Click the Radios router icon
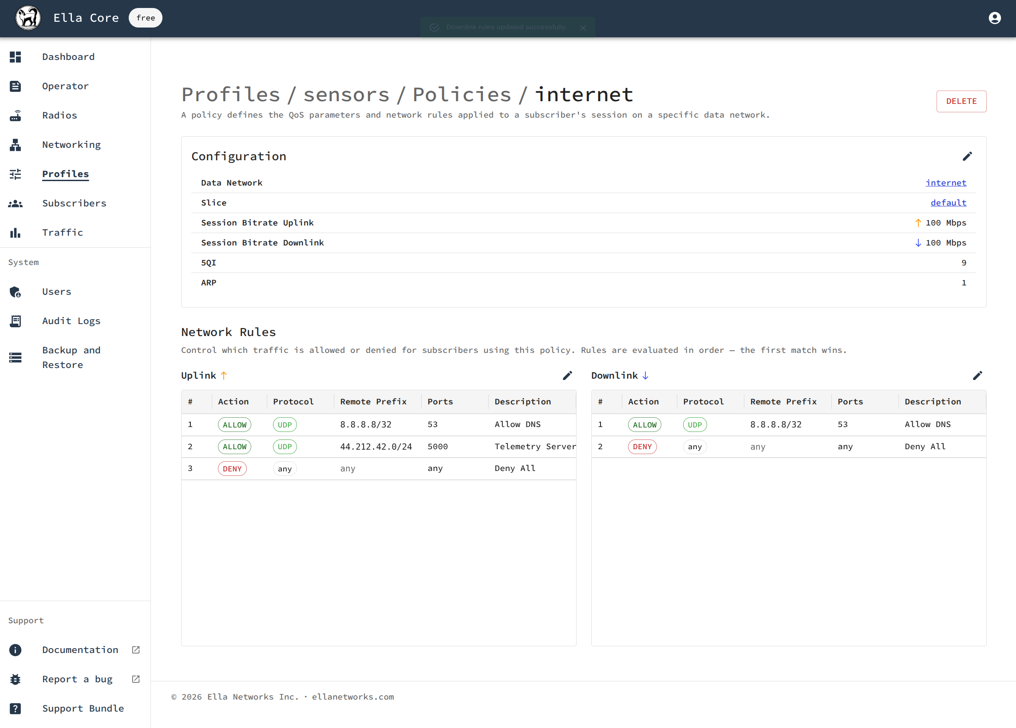The height and width of the screenshot is (728, 1016). pyautogui.click(x=15, y=115)
